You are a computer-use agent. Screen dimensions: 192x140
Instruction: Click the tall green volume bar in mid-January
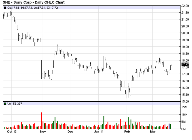pos(104,123)
